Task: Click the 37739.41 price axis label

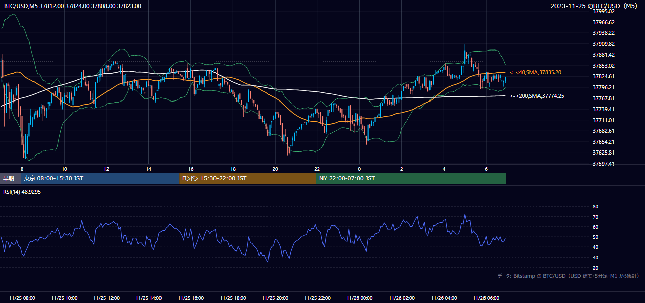Action: [604, 109]
